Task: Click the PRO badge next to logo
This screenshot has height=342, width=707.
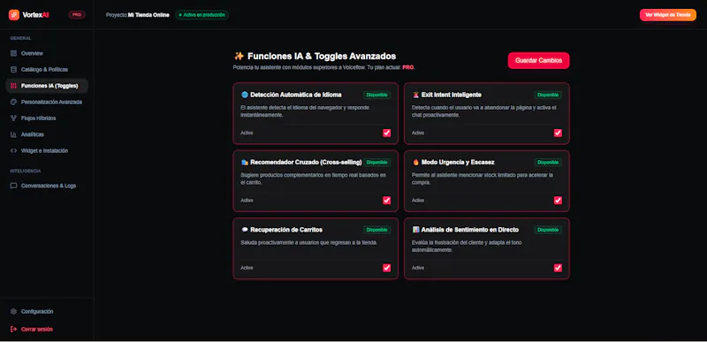Action: pos(77,15)
